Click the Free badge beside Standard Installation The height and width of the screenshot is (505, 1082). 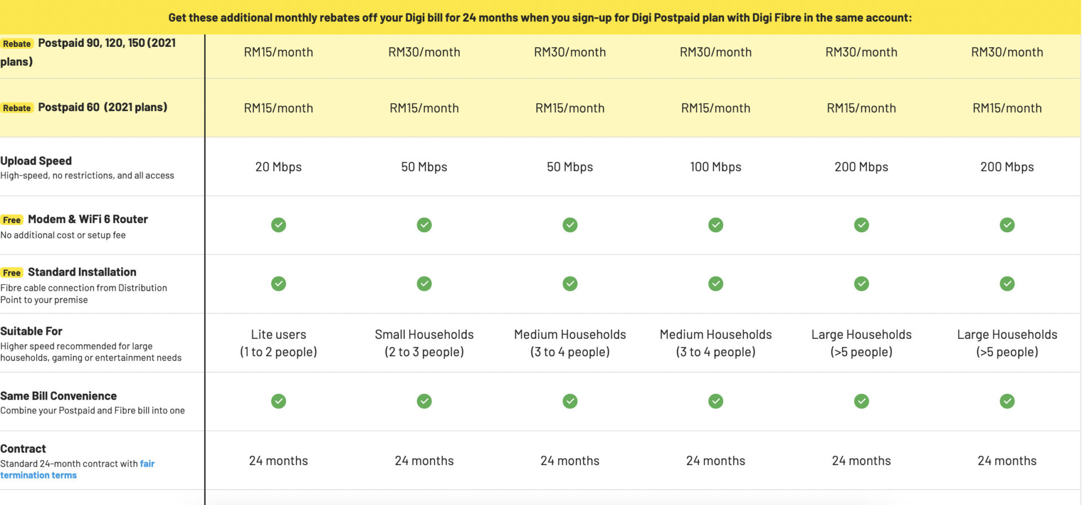click(12, 273)
